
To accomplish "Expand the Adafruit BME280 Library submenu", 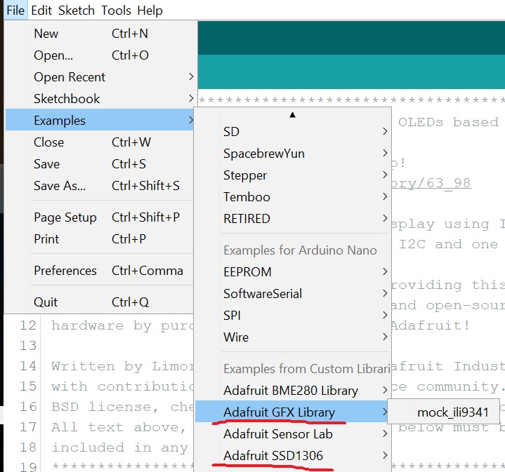I will pyautogui.click(x=291, y=391).
